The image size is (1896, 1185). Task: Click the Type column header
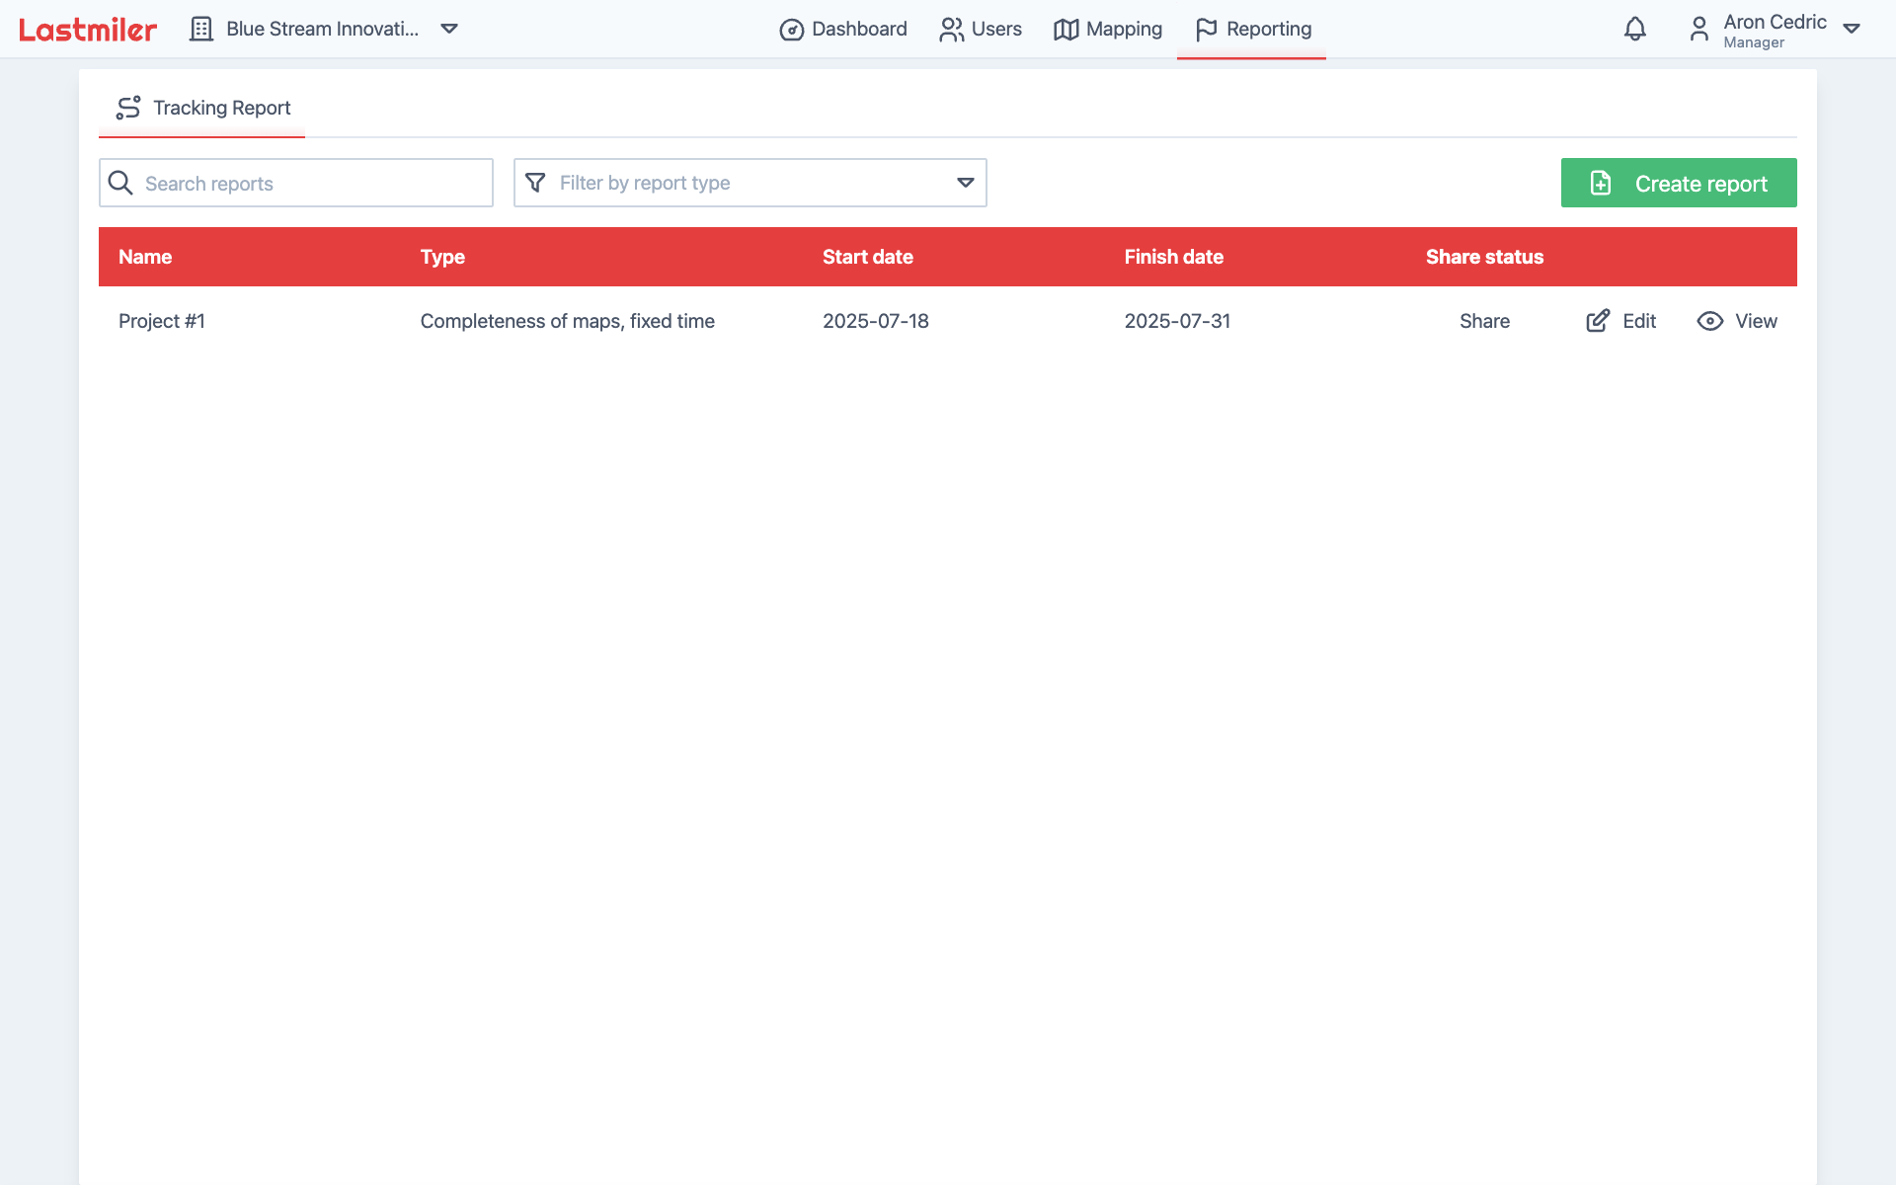442,257
